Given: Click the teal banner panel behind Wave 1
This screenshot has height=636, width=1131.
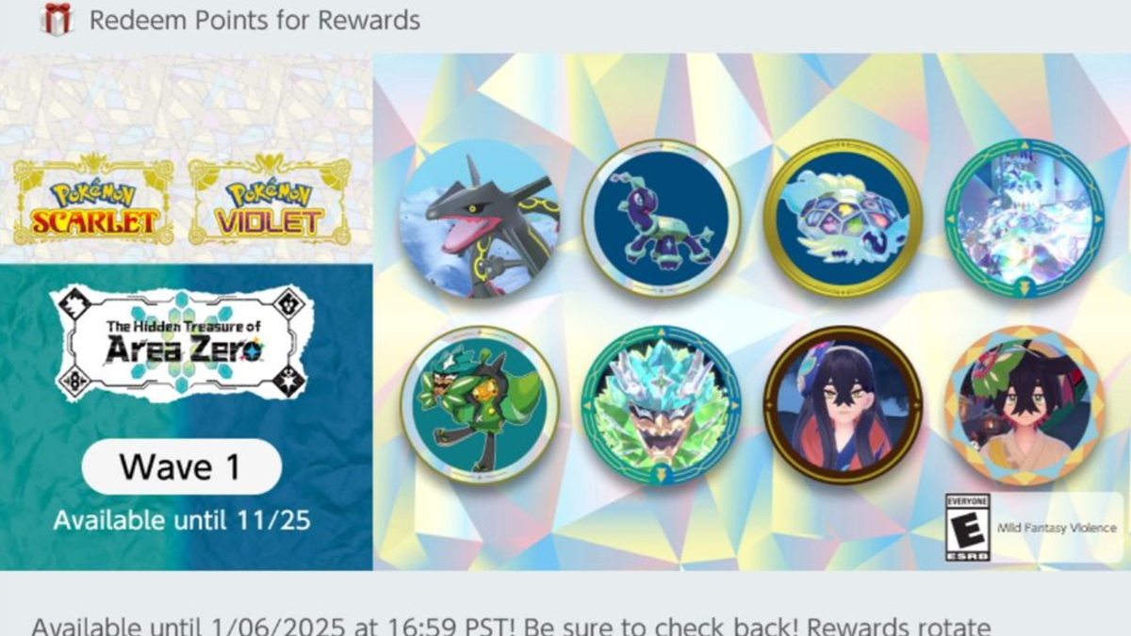Looking at the screenshot, I should coord(187,417).
